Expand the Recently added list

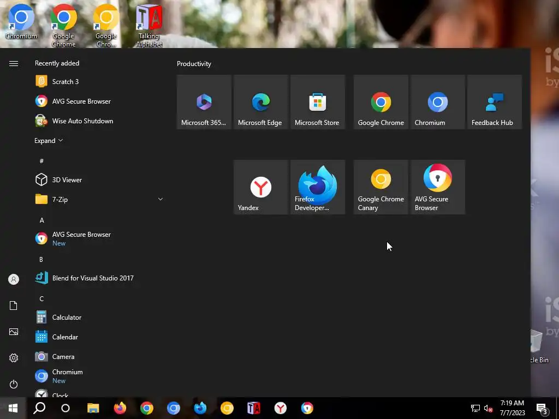tap(49, 140)
